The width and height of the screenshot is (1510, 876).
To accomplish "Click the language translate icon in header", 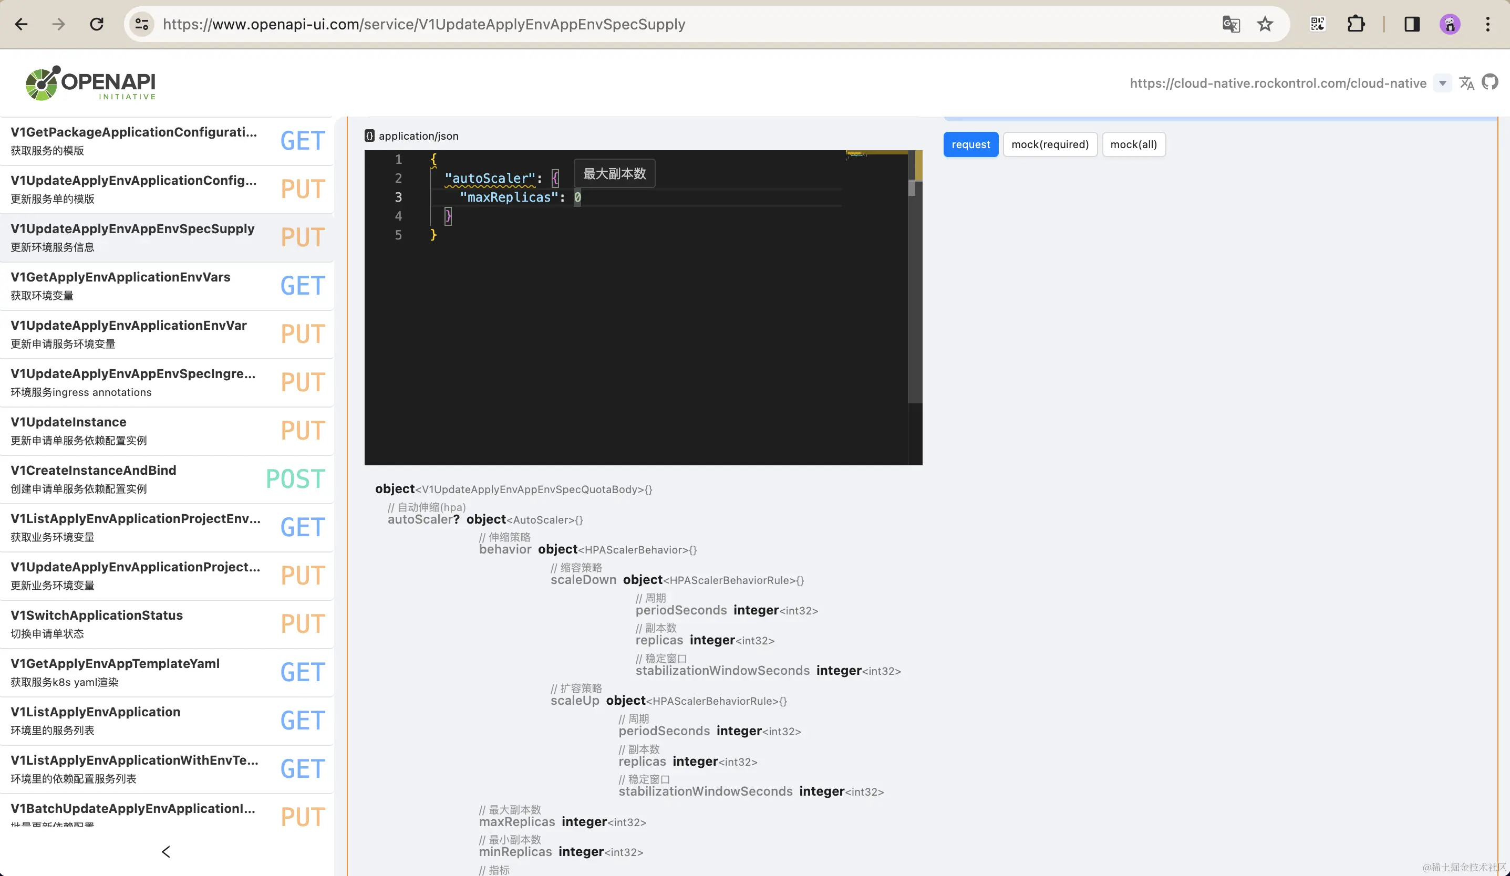I will [1466, 82].
